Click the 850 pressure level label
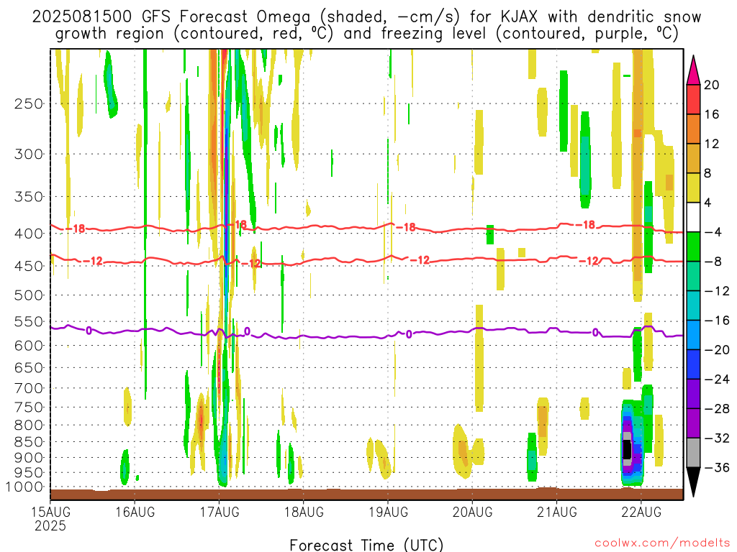 (29, 442)
